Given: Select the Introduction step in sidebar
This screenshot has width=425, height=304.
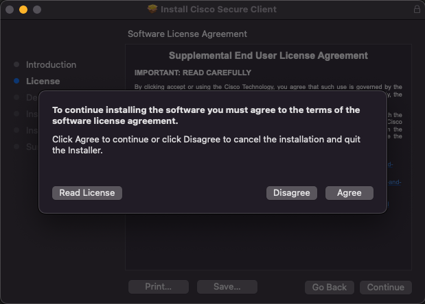Looking at the screenshot, I should point(51,64).
